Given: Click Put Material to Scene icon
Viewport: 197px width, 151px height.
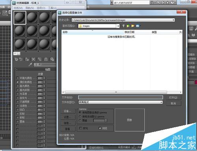Looking at the screenshot, I should pos(21,59).
